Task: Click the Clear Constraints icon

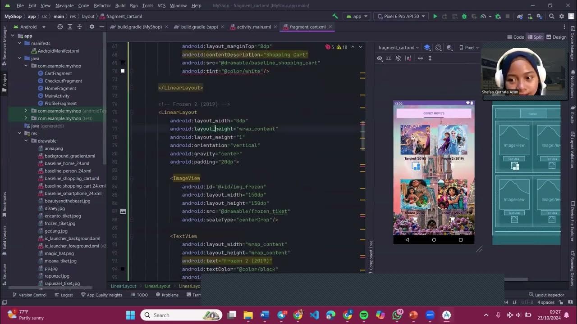Action: point(409,58)
